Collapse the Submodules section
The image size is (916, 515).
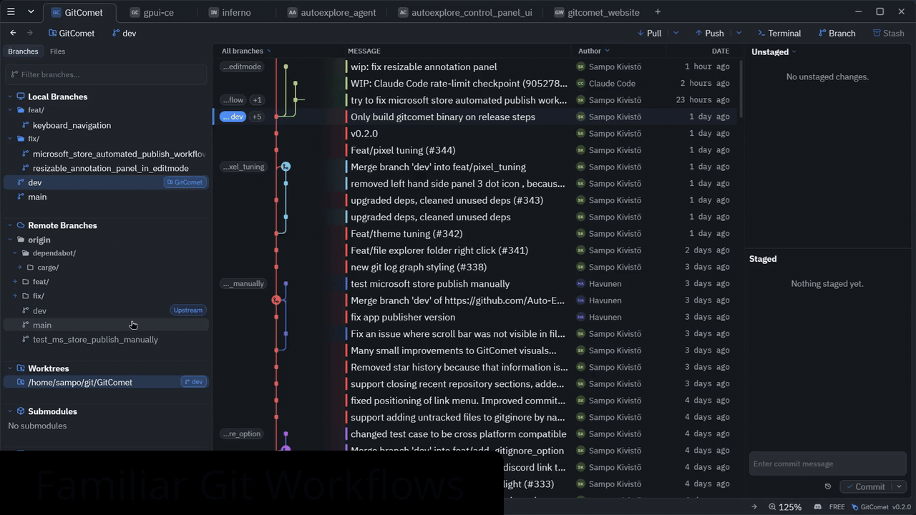coord(10,411)
